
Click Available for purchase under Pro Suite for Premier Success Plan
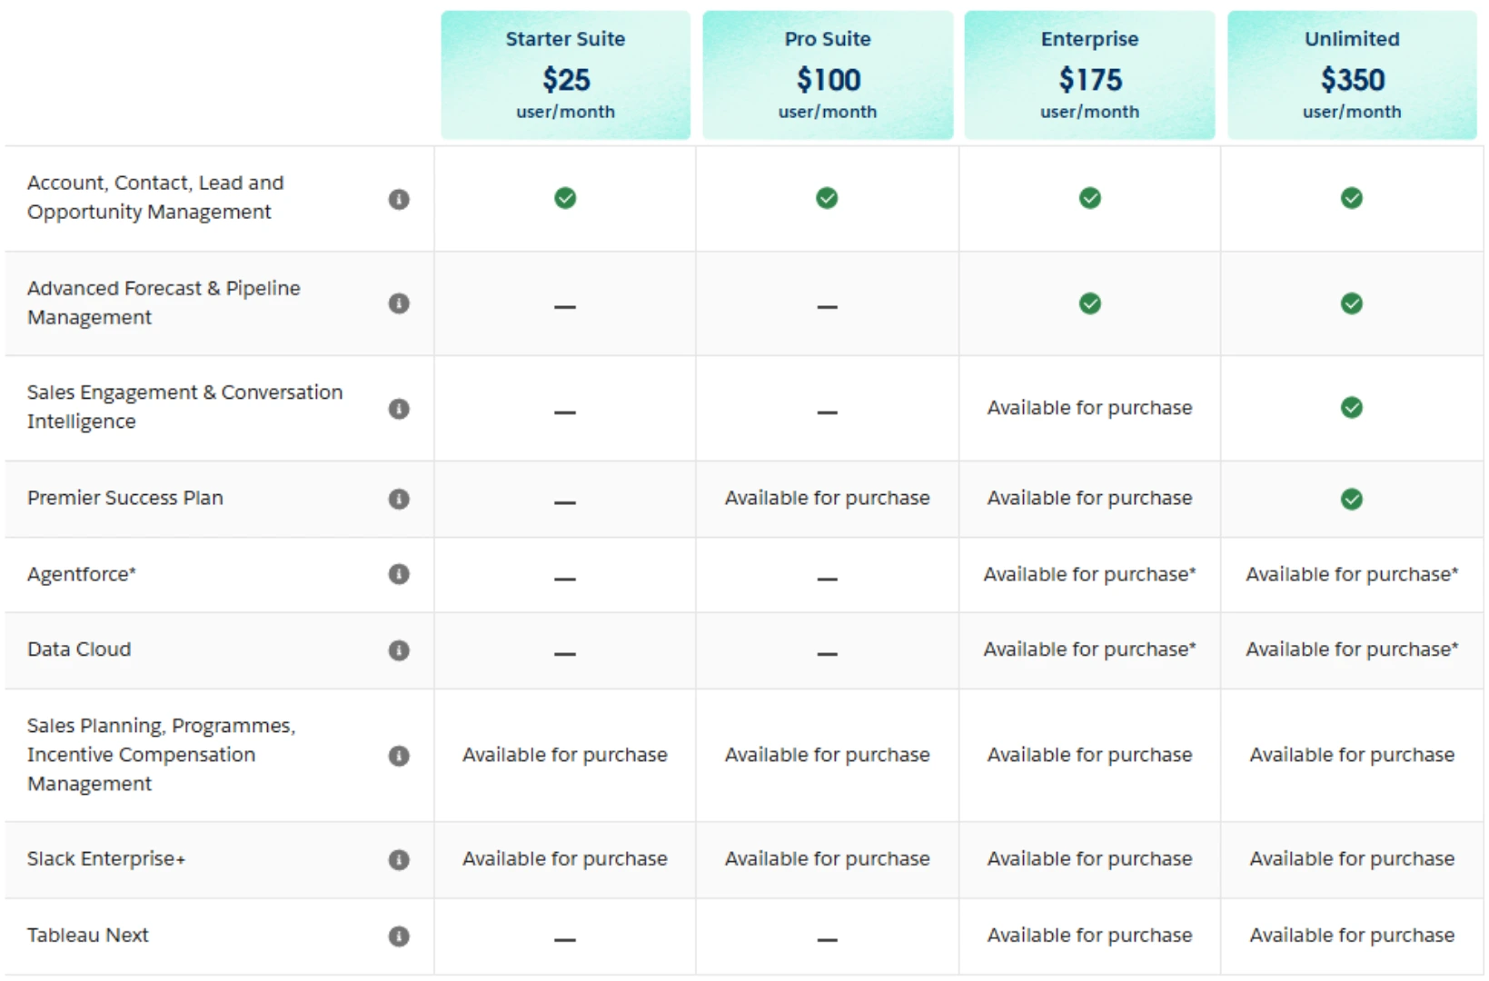point(827,498)
